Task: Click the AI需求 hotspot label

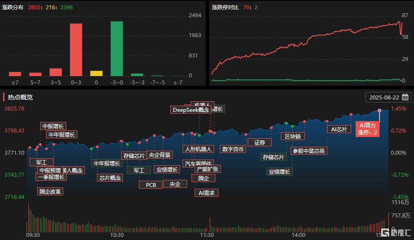Action: [206, 193]
